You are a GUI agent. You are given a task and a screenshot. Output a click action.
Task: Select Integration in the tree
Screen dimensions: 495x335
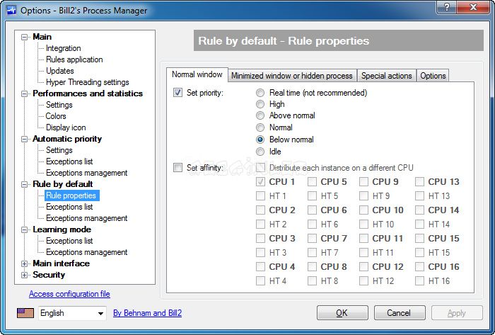point(64,48)
